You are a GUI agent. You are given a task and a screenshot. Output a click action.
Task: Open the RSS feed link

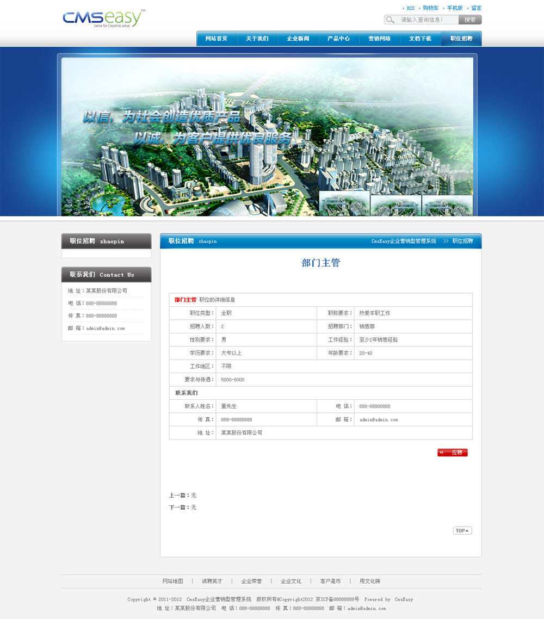click(x=410, y=8)
